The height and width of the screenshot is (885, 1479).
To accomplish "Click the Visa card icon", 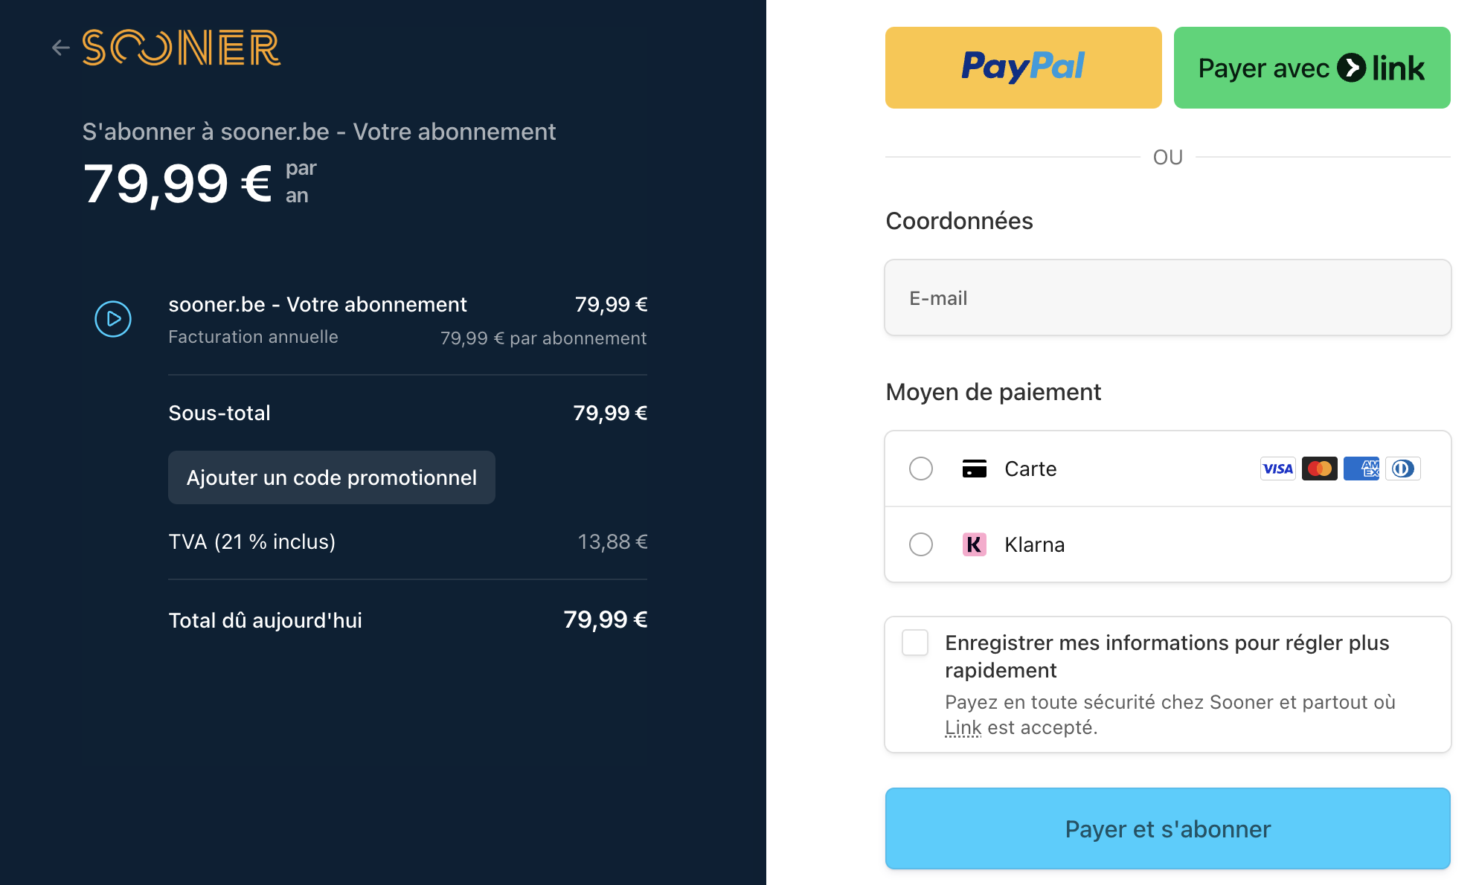I will click(1277, 469).
